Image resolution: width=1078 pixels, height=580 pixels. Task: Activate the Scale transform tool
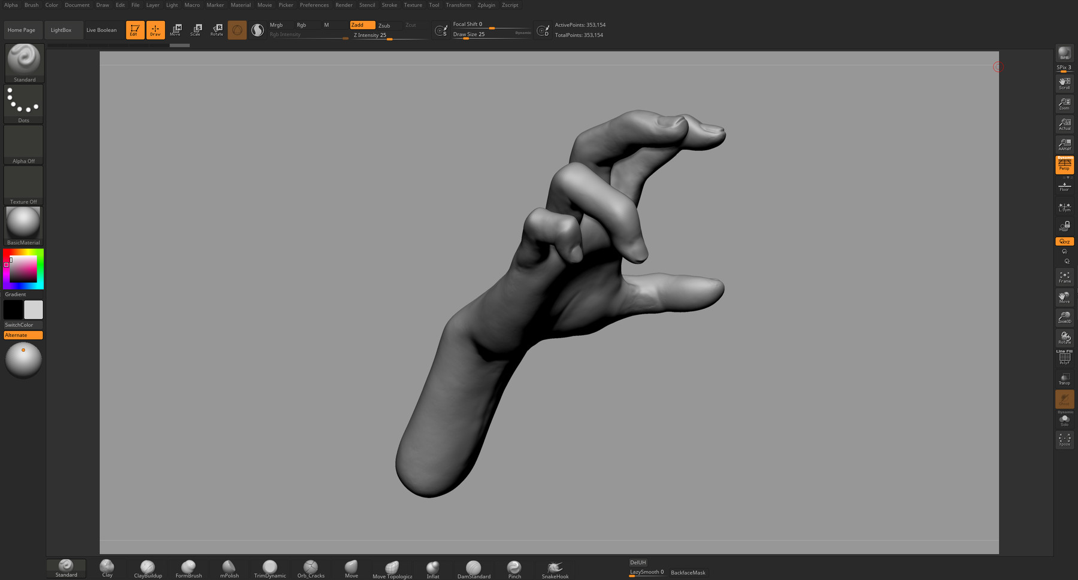(x=196, y=30)
